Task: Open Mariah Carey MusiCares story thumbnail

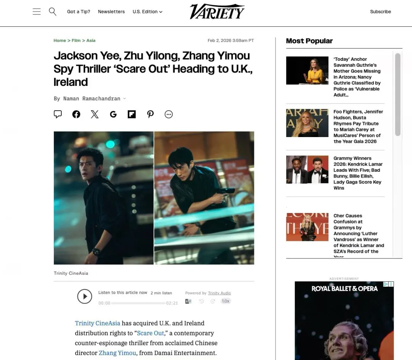Action: pyautogui.click(x=307, y=123)
